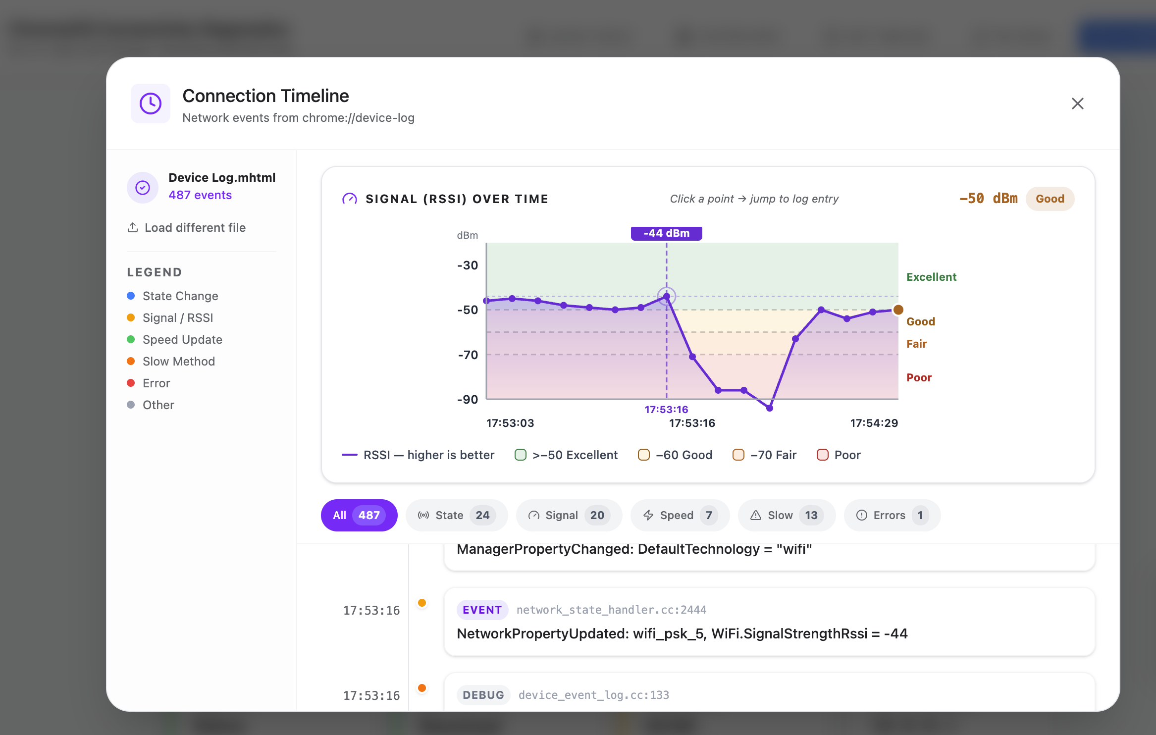Click the warning triangle icon in Slow filter
Image resolution: width=1156 pixels, height=735 pixels.
coord(756,515)
